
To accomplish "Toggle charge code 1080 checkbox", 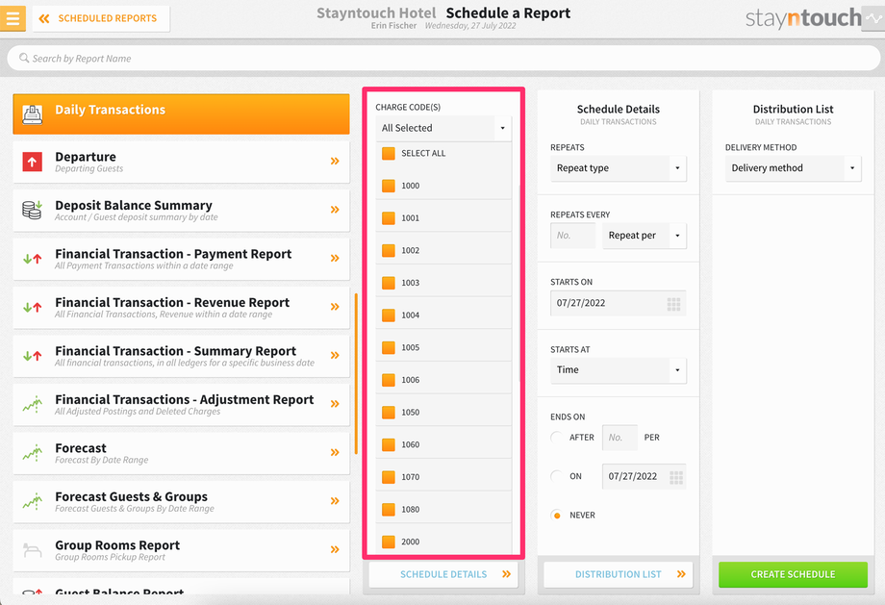I will click(389, 510).
